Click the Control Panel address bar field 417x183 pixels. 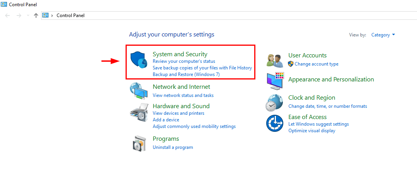229,16
